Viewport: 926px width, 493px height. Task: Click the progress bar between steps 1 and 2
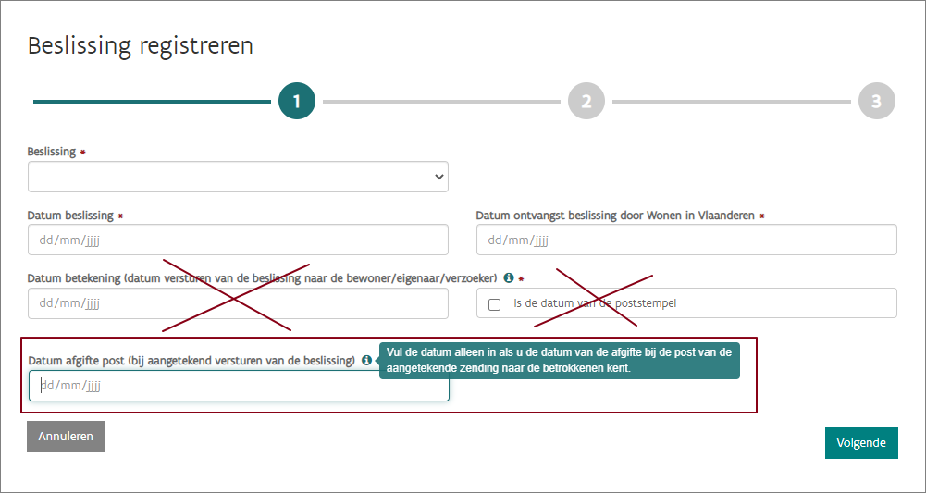(x=441, y=101)
